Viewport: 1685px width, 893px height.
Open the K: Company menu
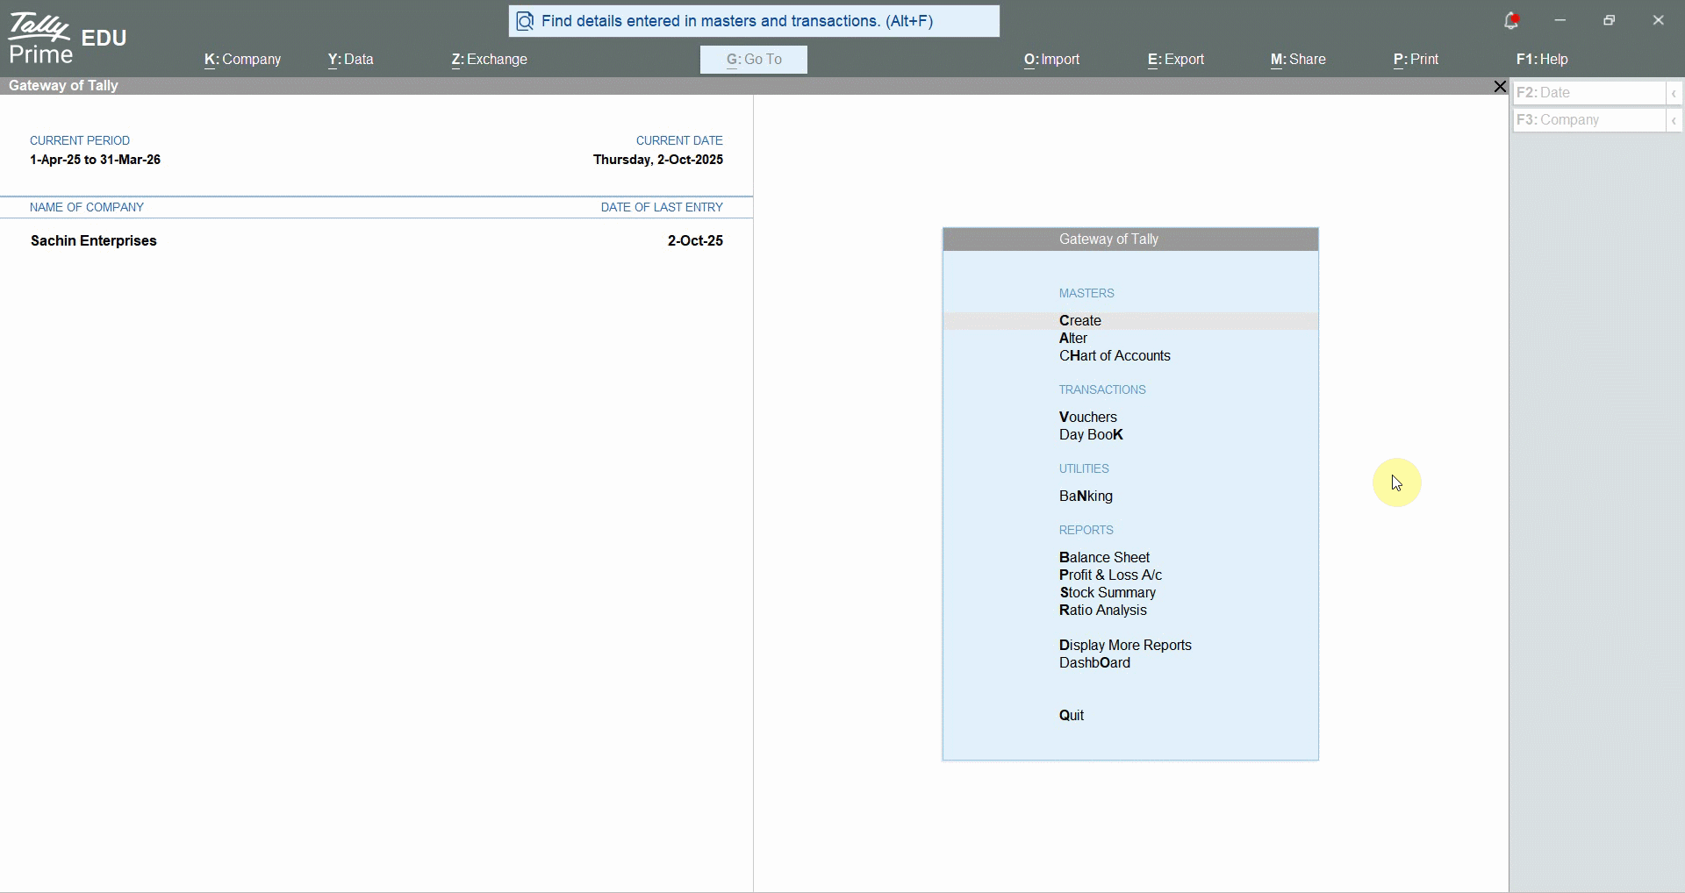tap(242, 60)
